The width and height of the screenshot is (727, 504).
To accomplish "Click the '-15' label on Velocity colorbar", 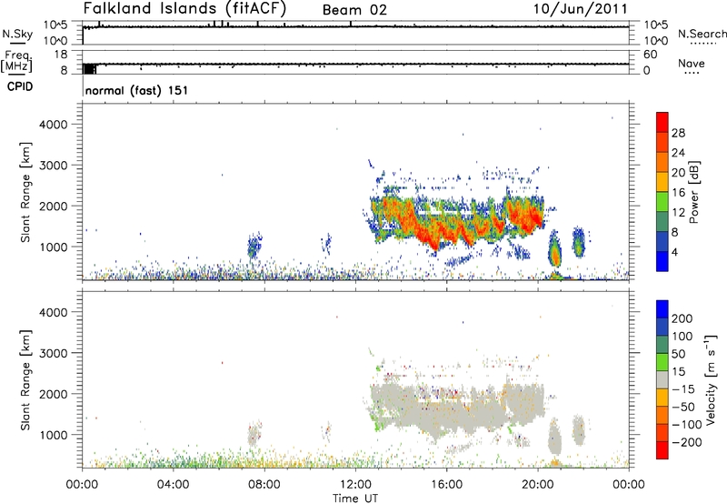I will coord(683,388).
